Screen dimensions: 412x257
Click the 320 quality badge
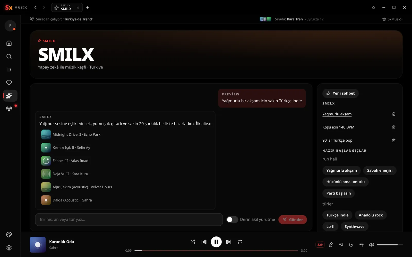click(x=320, y=245)
